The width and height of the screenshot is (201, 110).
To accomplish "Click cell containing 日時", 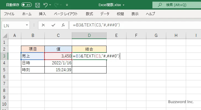I will [33, 63].
